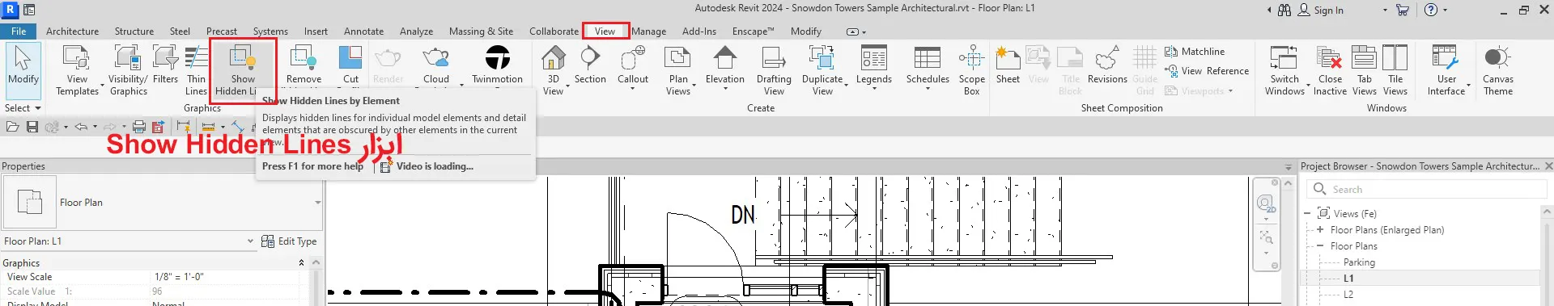Click the Scope Box tool
The height and width of the screenshot is (306, 1554).
971,71
